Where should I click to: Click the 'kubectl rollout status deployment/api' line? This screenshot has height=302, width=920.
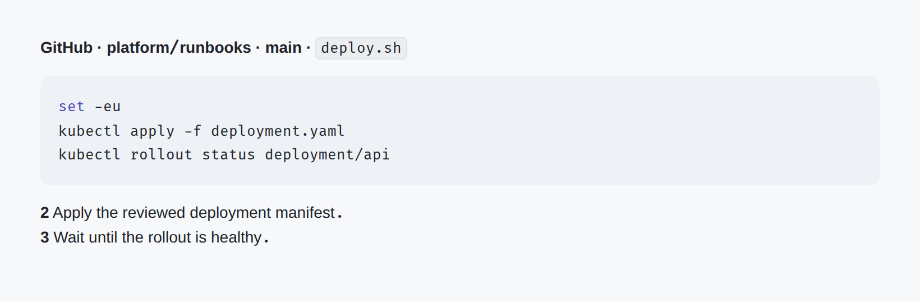[x=224, y=154]
